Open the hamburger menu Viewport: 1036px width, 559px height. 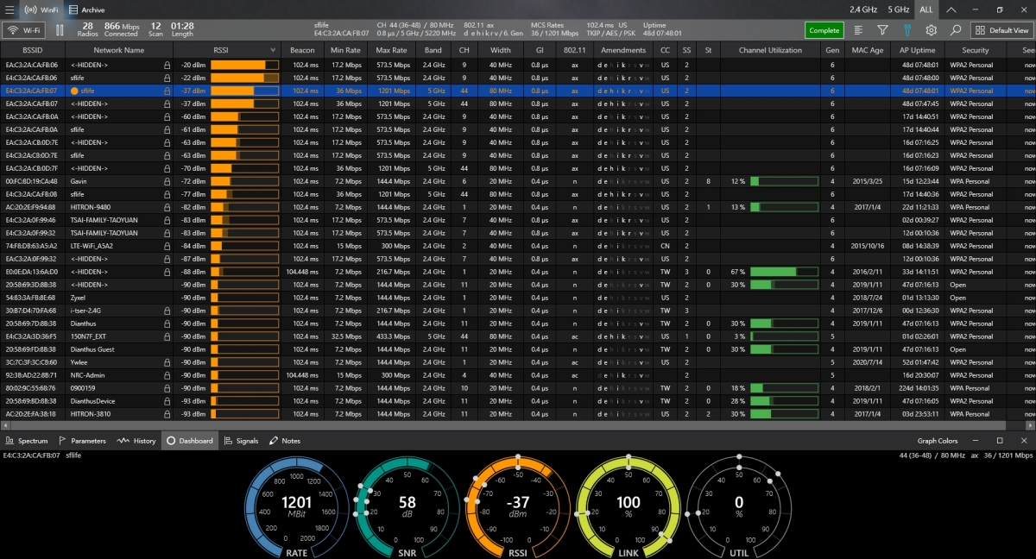[10, 9]
